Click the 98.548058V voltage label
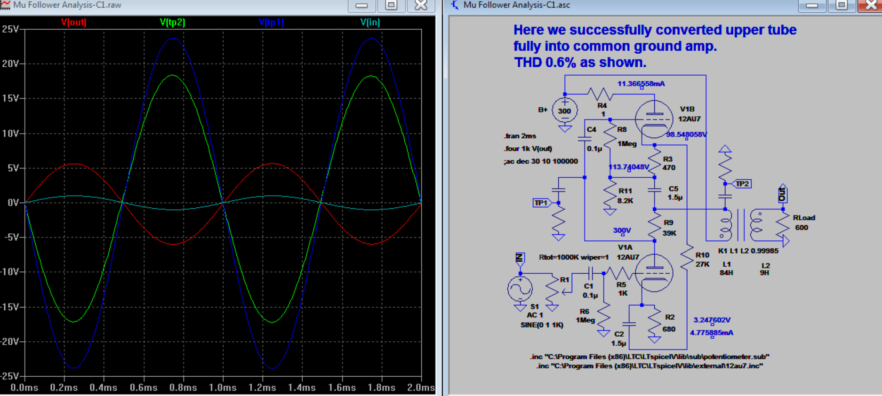 pyautogui.click(x=686, y=135)
